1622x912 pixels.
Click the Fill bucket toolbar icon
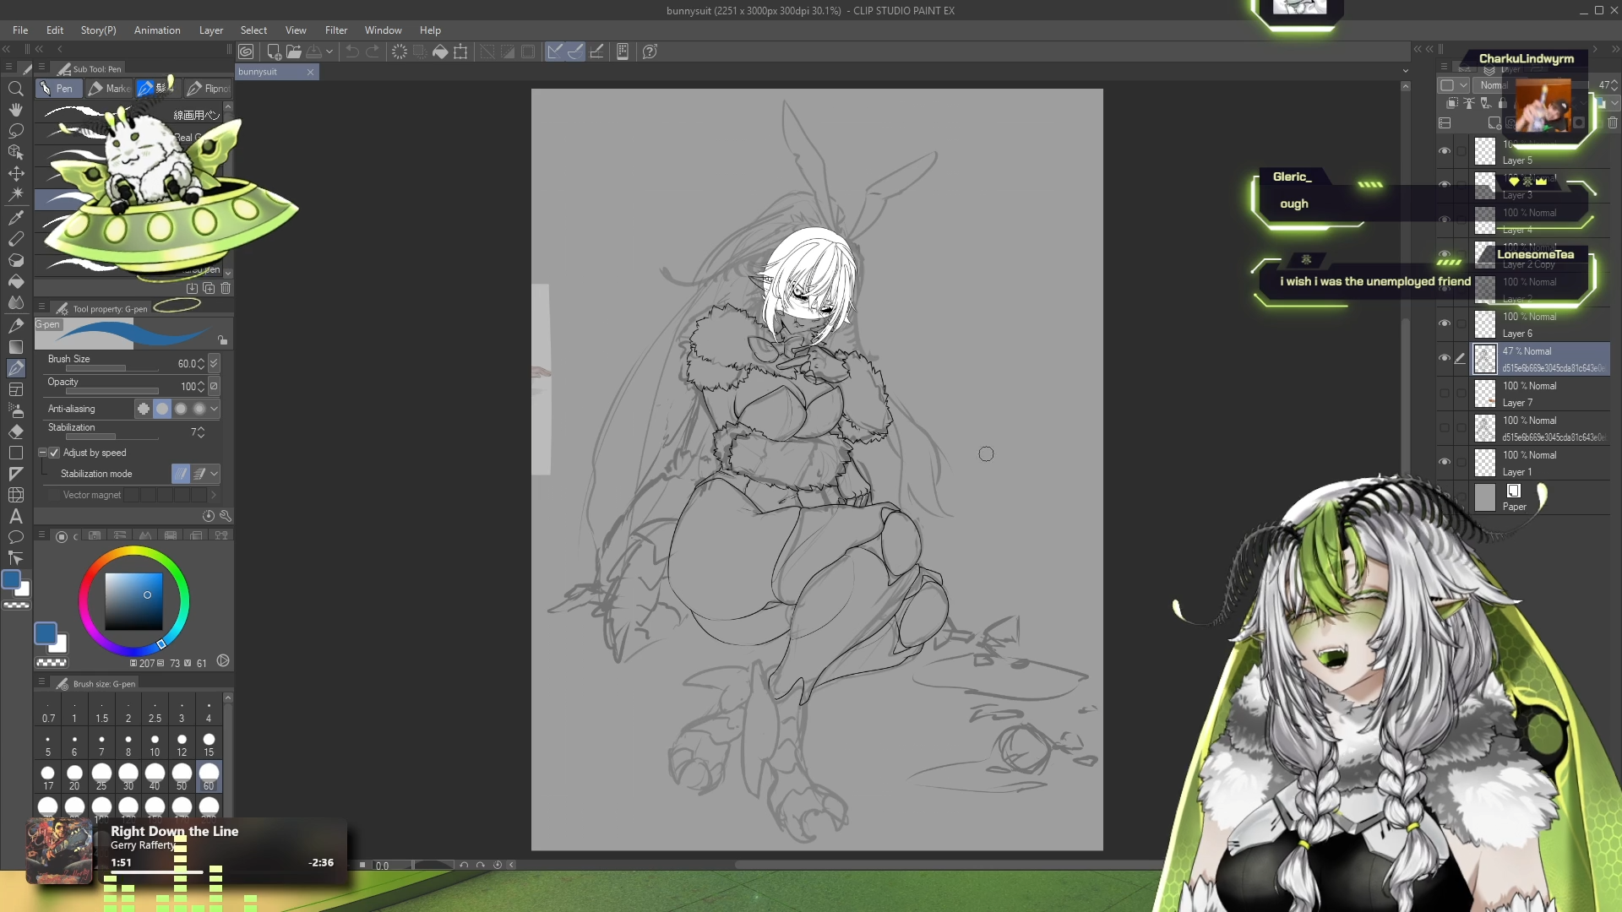pos(440,52)
